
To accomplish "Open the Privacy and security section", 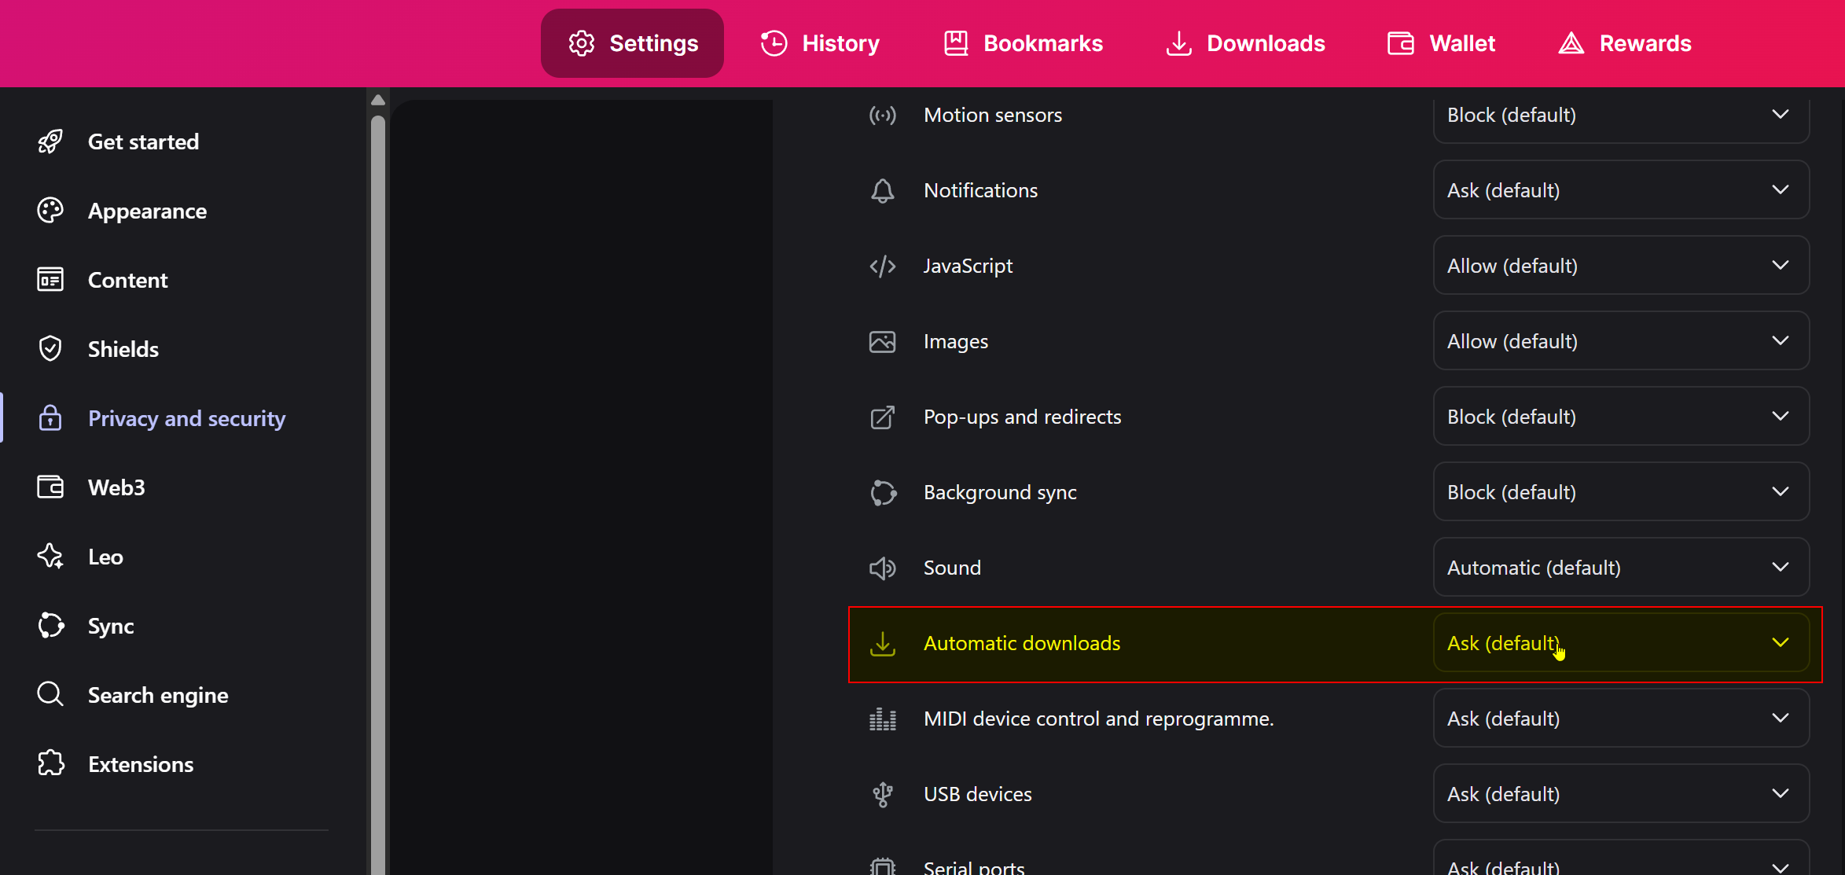I will [186, 418].
